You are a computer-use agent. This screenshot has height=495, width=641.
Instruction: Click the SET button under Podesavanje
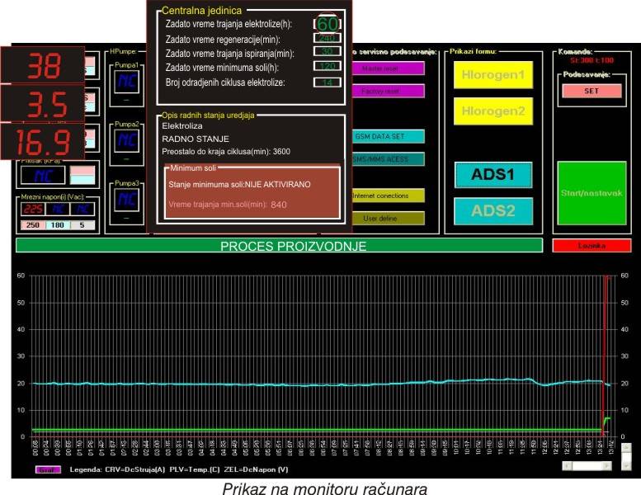click(591, 91)
